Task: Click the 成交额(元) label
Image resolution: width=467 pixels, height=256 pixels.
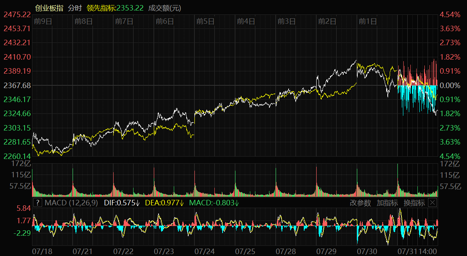Action: click(x=165, y=8)
